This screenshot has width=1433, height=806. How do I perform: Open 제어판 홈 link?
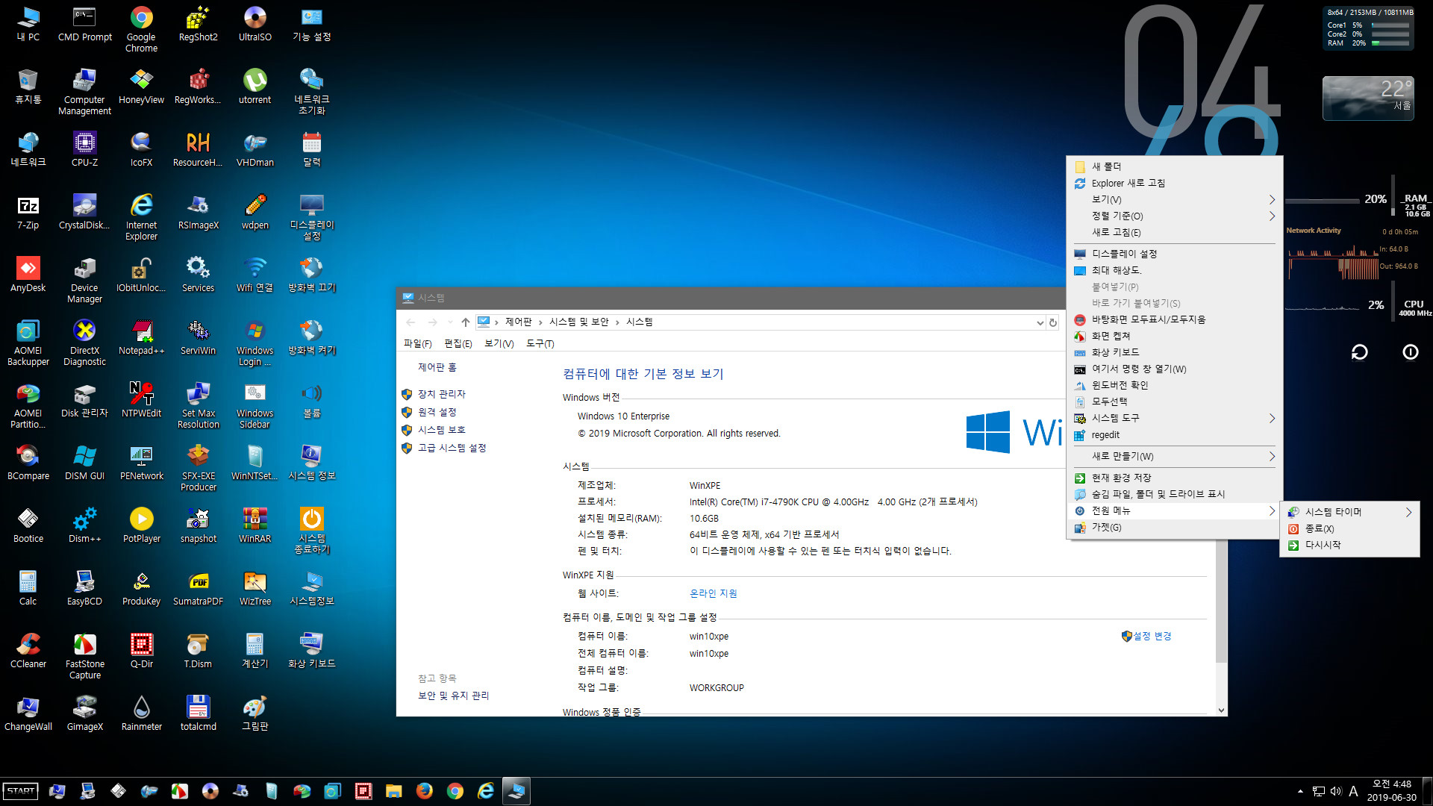tap(437, 367)
